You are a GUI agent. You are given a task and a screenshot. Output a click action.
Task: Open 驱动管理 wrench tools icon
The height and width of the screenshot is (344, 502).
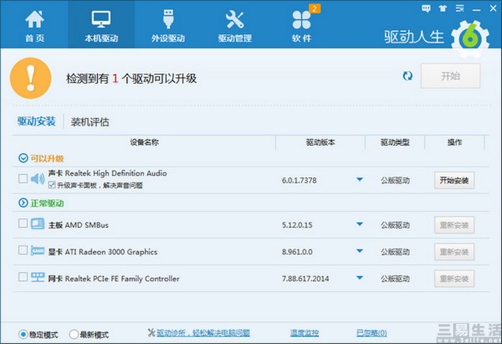click(235, 19)
